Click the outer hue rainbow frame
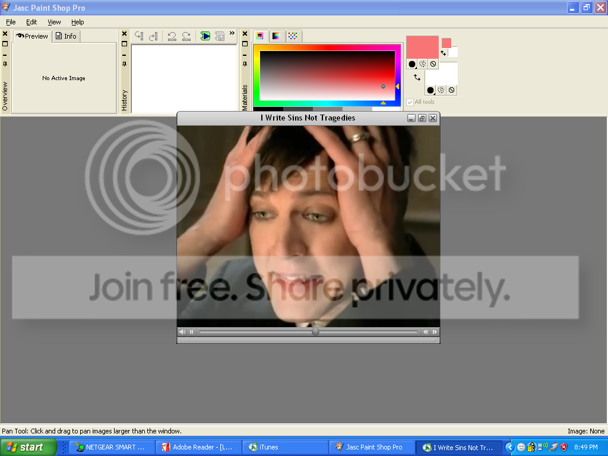608x456 pixels. click(x=327, y=47)
